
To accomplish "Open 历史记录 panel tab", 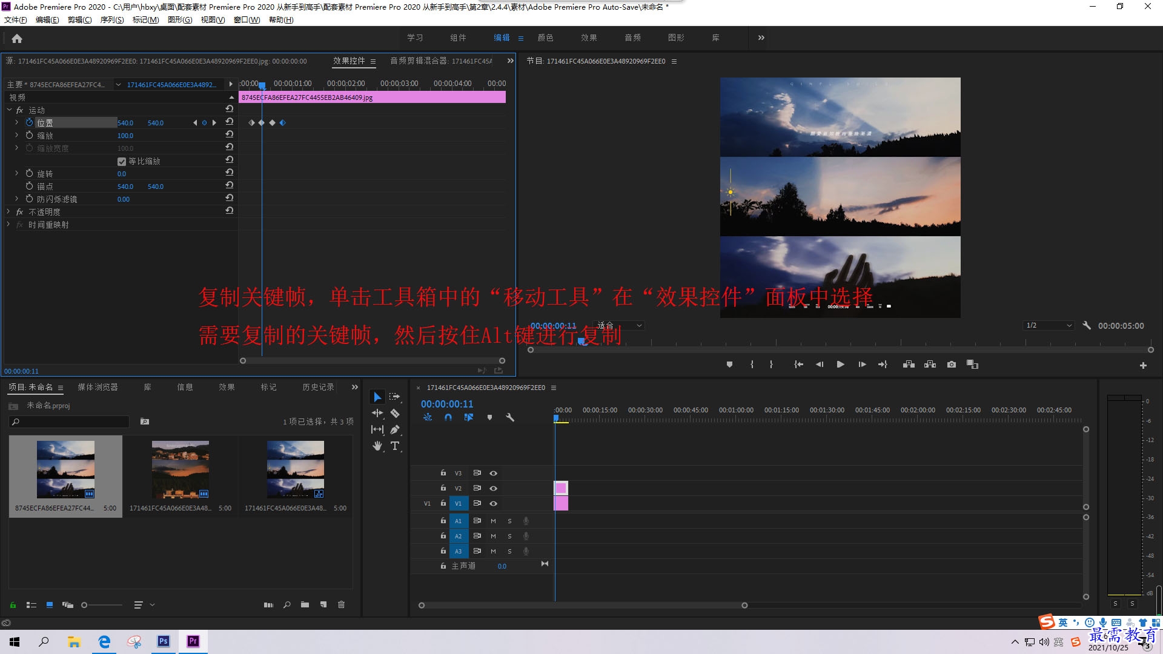I will pyautogui.click(x=318, y=387).
